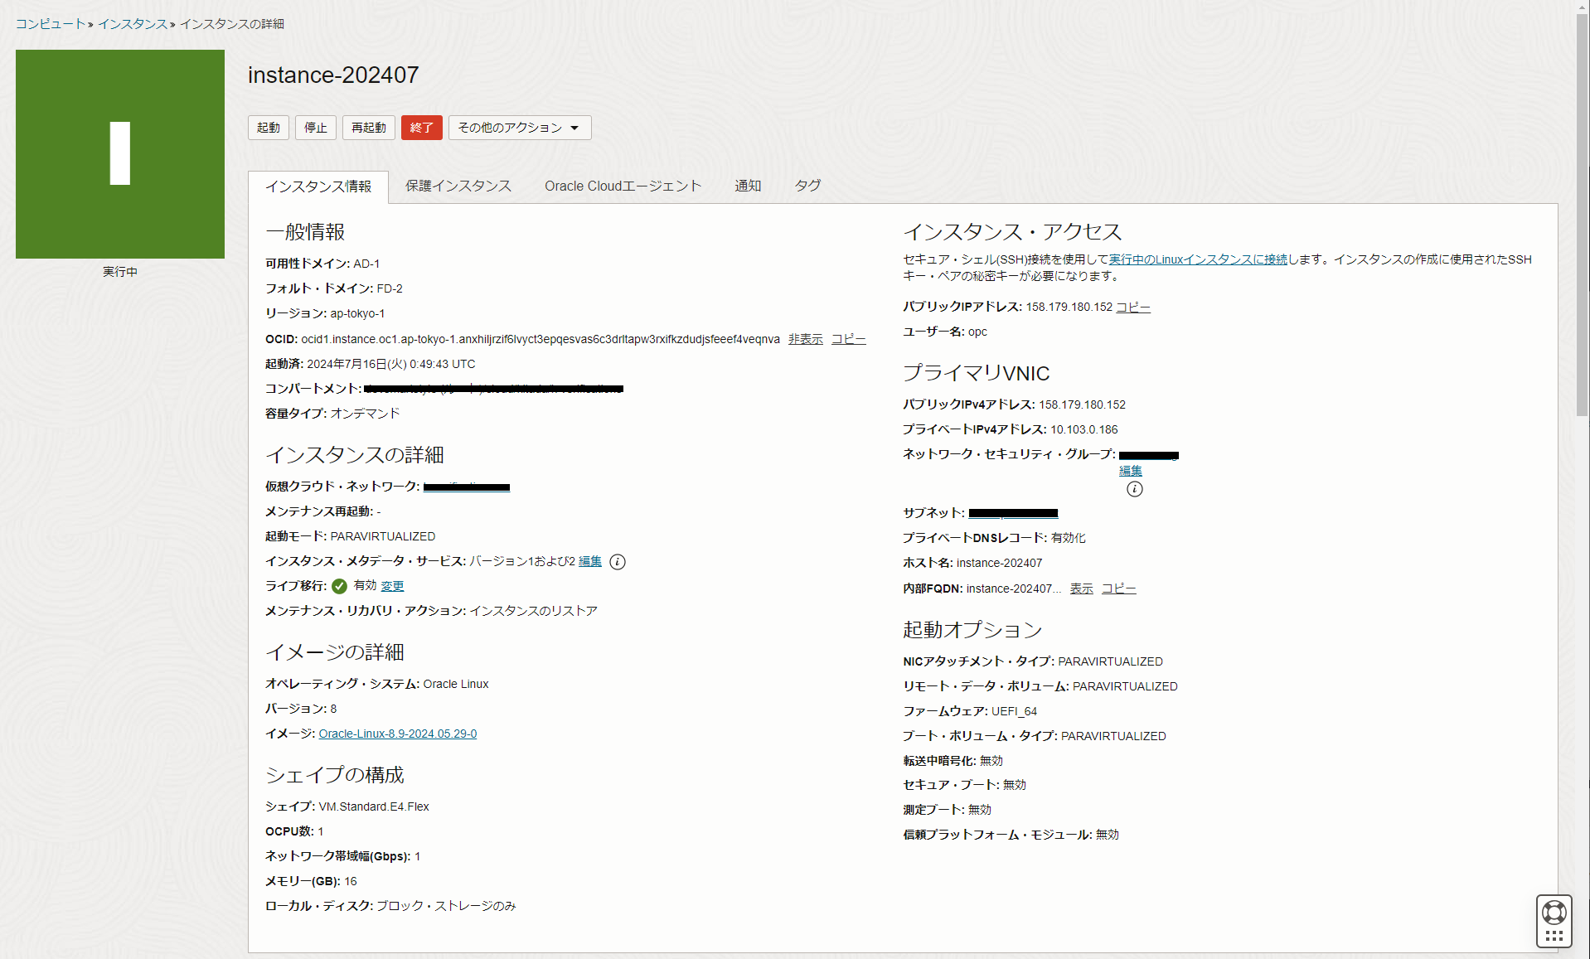The width and height of the screenshot is (1590, 959).
Task: Click instance-202407 title text
Action: tap(333, 75)
